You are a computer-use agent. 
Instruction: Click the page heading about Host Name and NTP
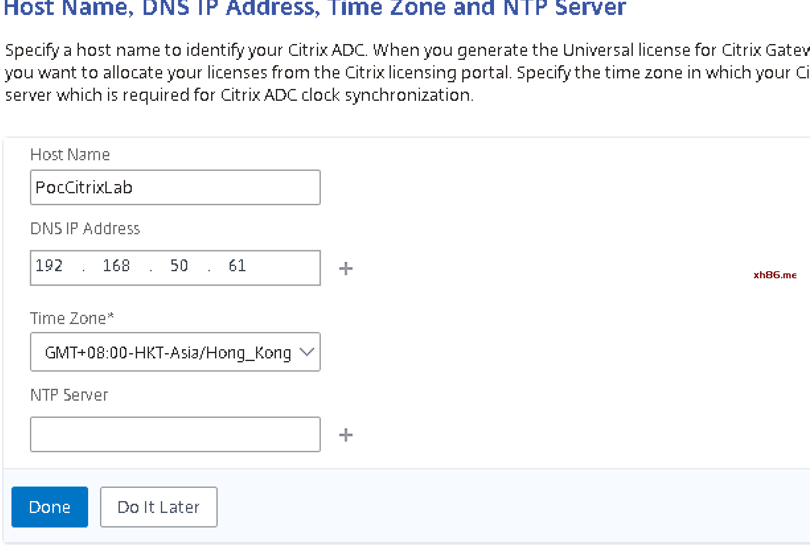coord(315,8)
